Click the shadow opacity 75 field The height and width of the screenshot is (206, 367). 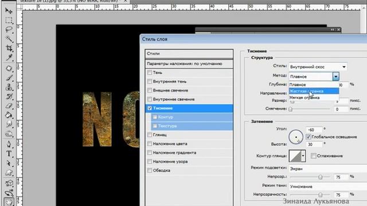(341, 195)
